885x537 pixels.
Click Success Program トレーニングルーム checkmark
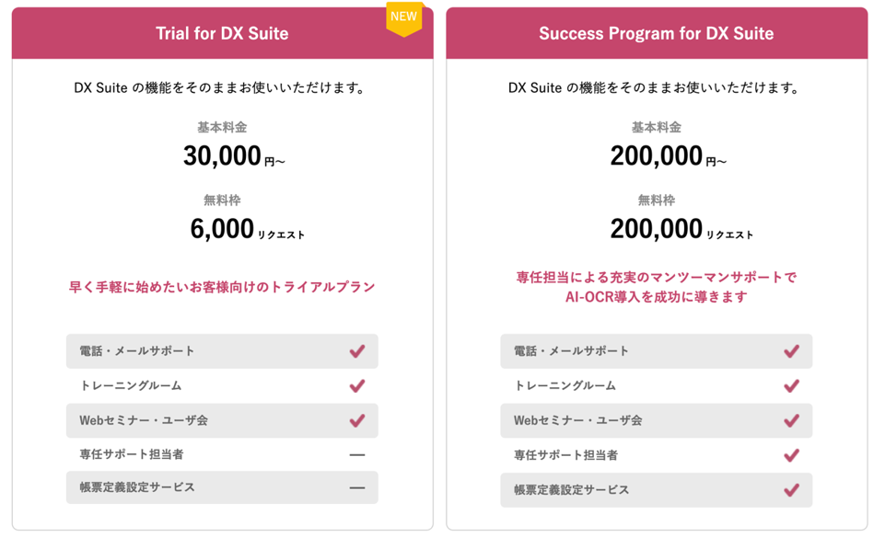point(791,386)
